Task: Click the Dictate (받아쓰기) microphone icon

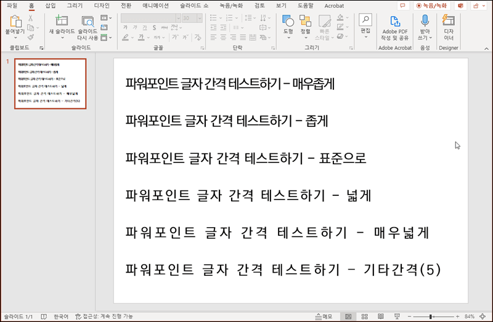Action: coord(425,21)
